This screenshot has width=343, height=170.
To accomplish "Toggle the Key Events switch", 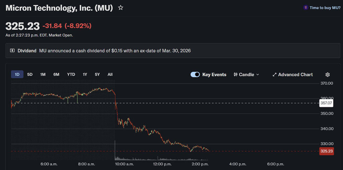I will click(x=195, y=74).
